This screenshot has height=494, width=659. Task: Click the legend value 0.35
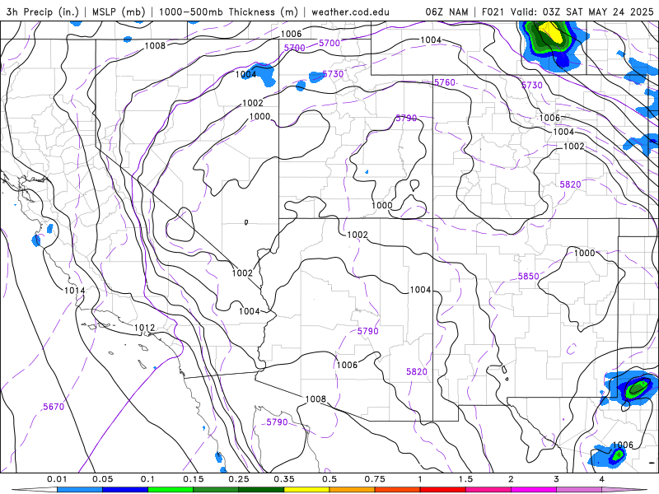click(284, 479)
